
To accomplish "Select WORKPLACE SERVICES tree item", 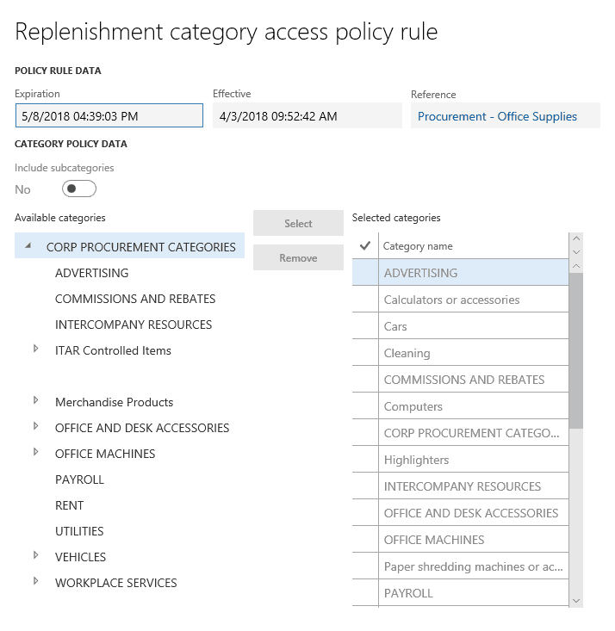I will [116, 583].
